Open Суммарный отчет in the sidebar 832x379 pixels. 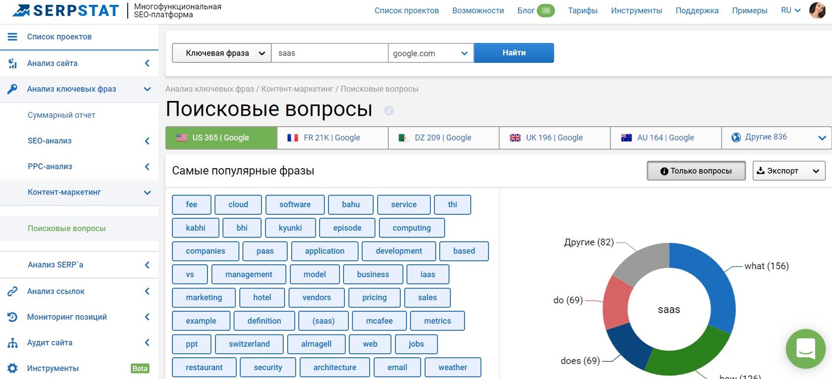click(x=61, y=115)
